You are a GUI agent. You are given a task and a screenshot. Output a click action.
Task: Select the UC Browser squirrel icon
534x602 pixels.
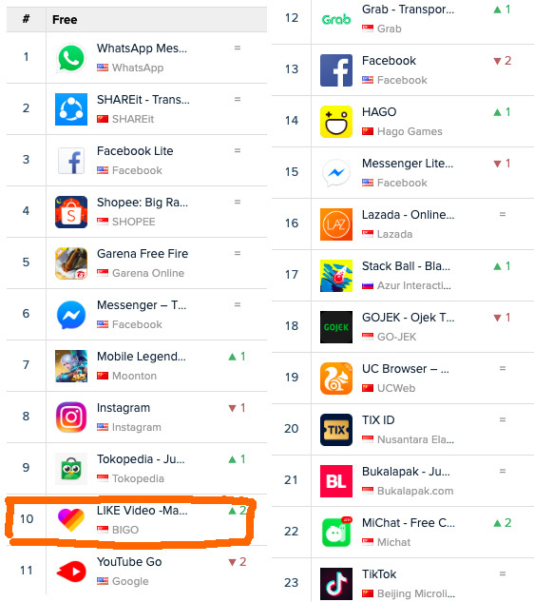[336, 379]
